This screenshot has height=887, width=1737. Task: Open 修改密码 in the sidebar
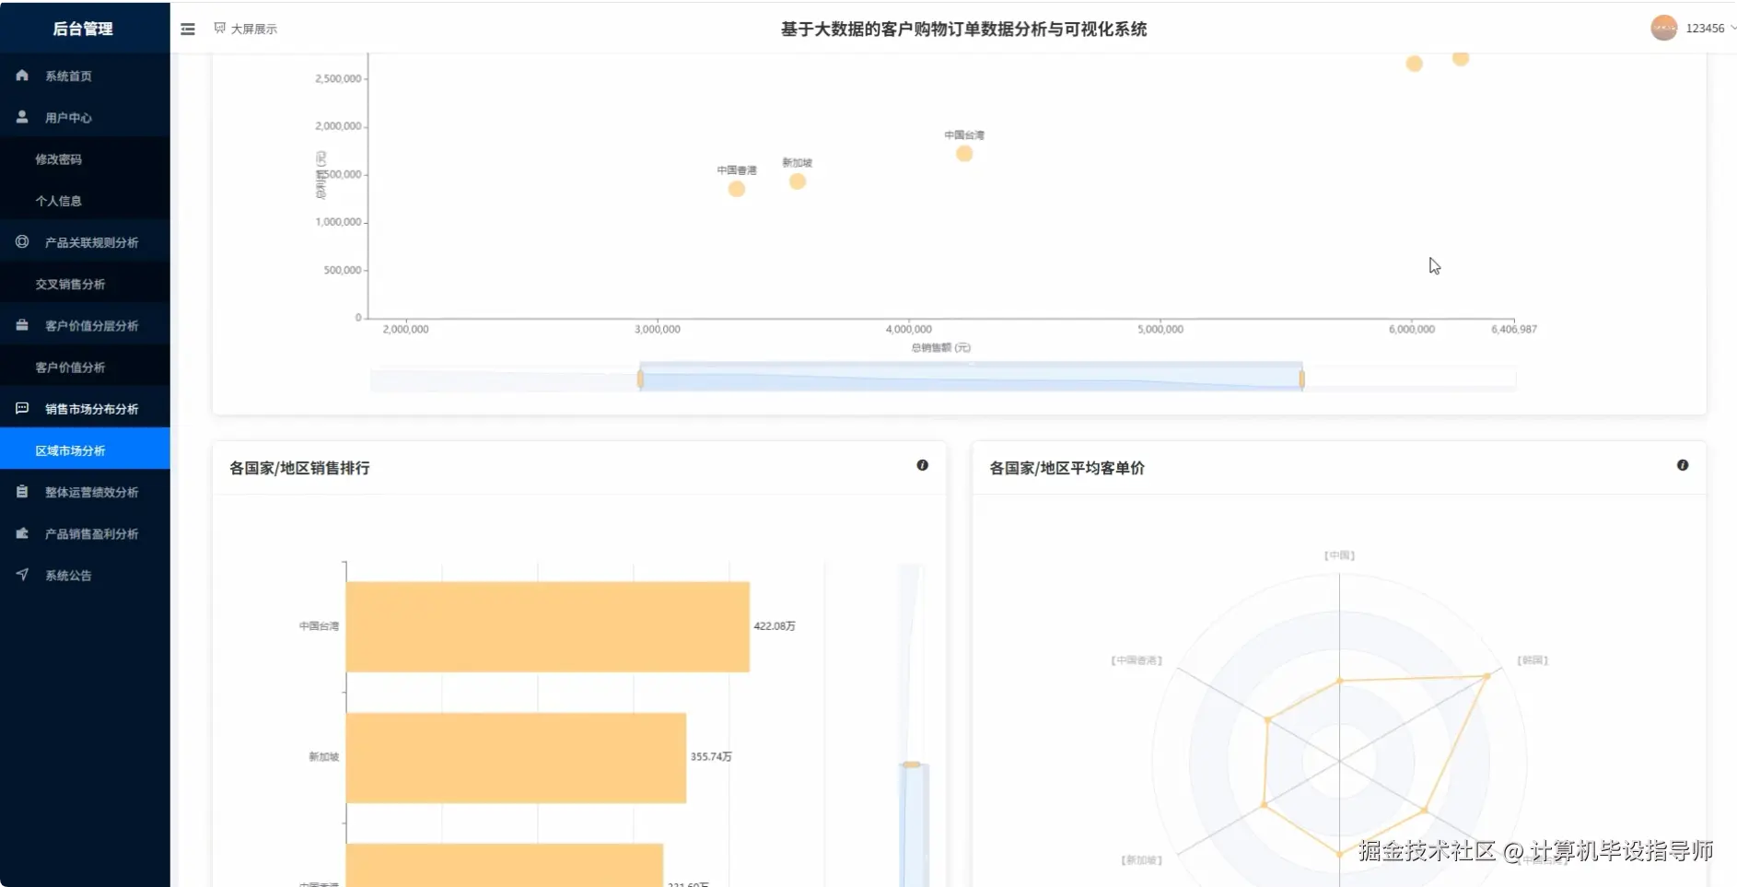(85, 159)
